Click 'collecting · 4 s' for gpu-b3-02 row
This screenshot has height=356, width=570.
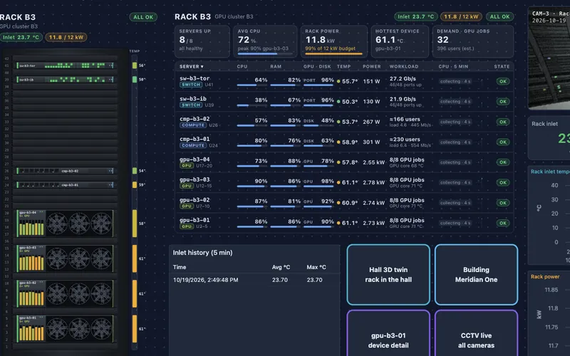click(455, 203)
